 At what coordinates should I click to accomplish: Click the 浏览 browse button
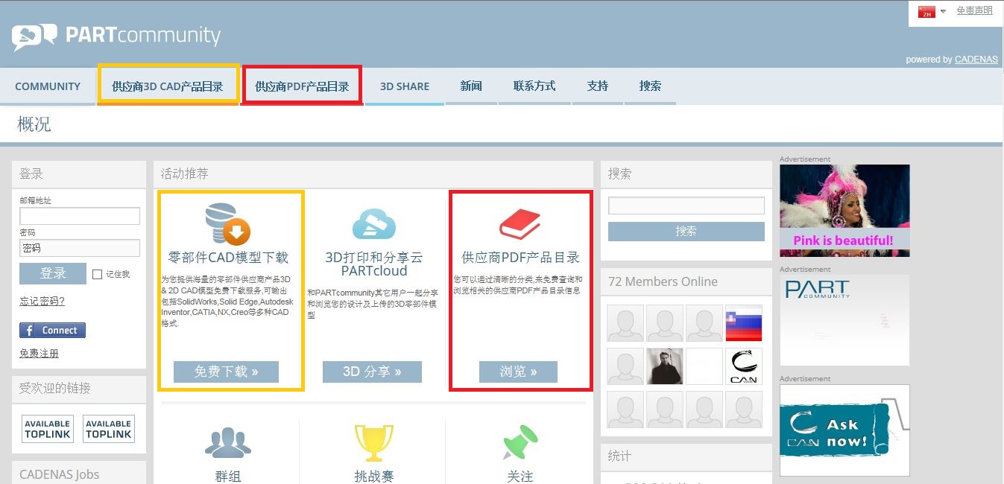[518, 372]
